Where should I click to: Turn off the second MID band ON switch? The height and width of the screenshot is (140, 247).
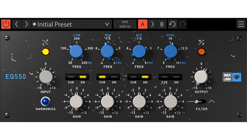coord(145,77)
